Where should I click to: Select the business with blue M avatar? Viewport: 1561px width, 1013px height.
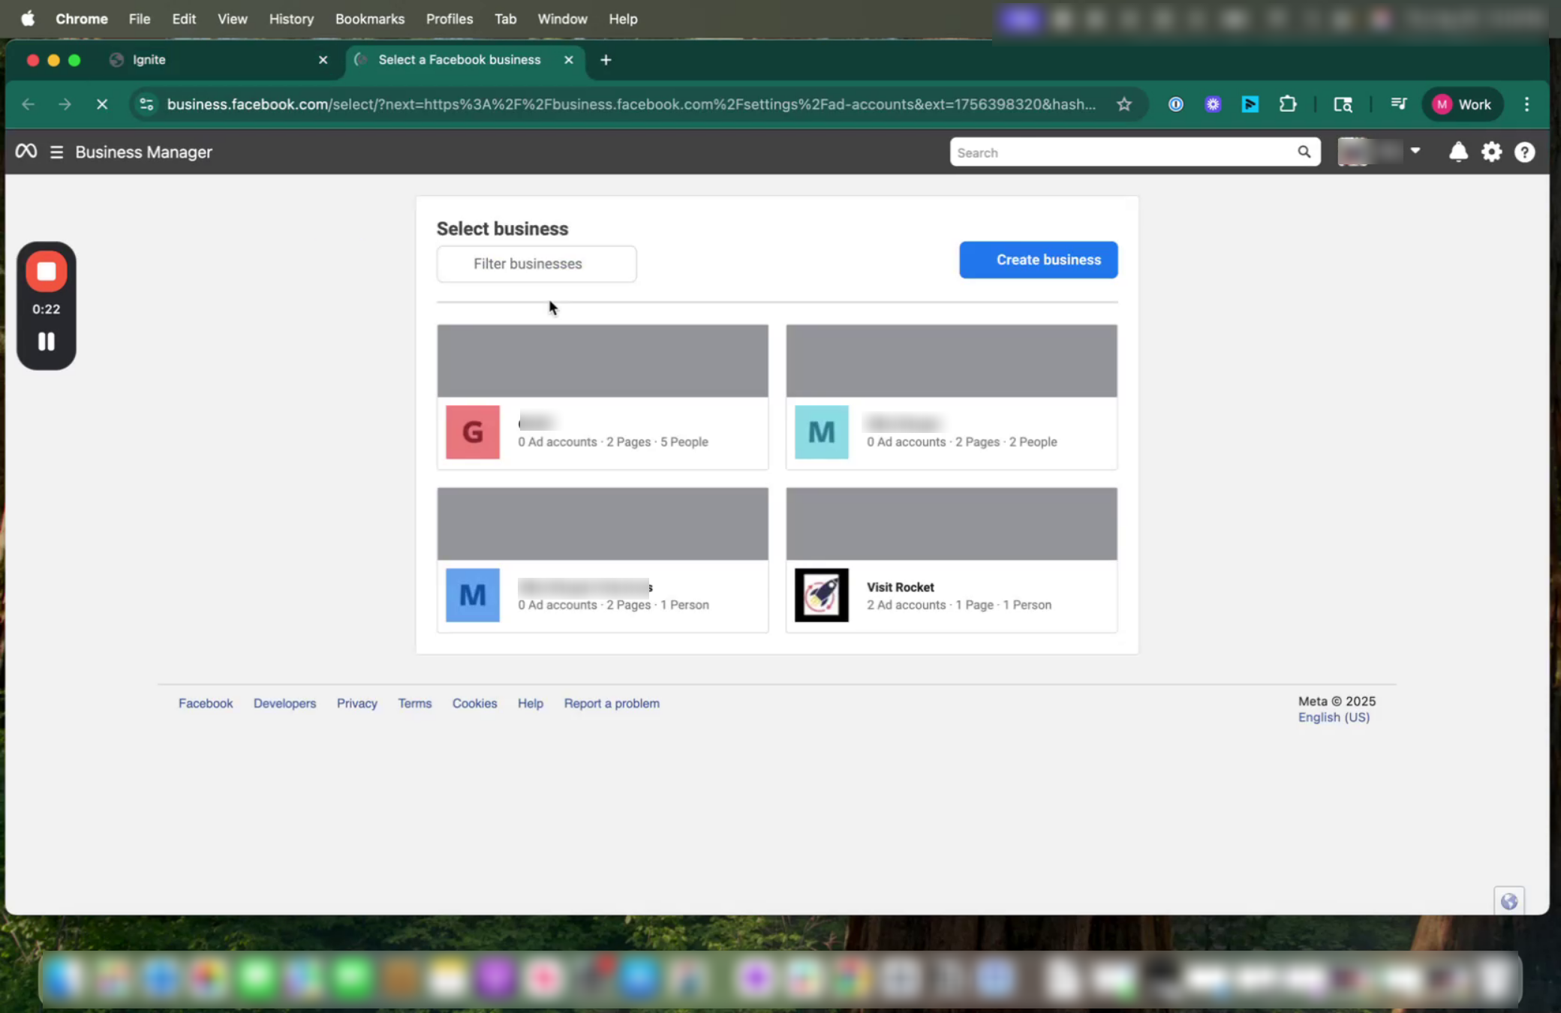click(603, 560)
